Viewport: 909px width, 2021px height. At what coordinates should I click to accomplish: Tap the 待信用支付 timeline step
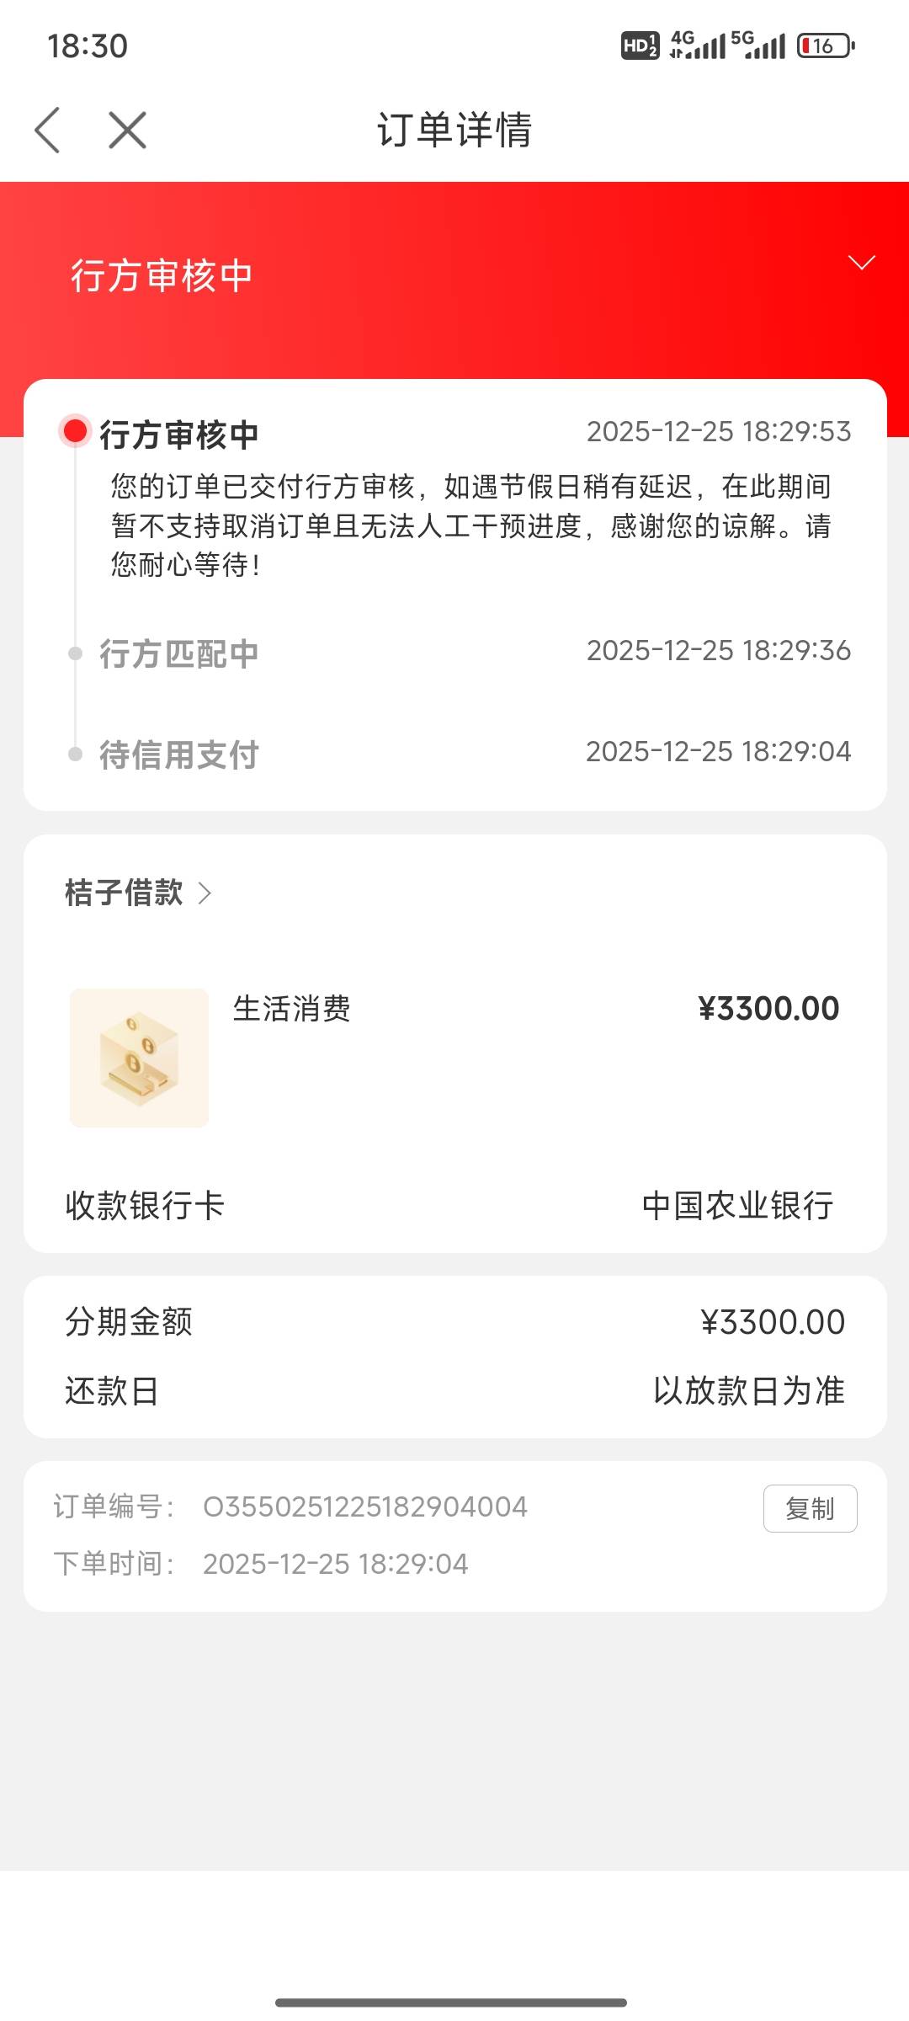pos(178,755)
